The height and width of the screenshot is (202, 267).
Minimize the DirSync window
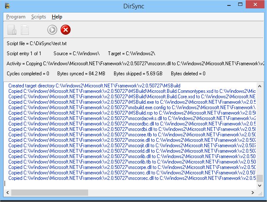click(229, 5)
